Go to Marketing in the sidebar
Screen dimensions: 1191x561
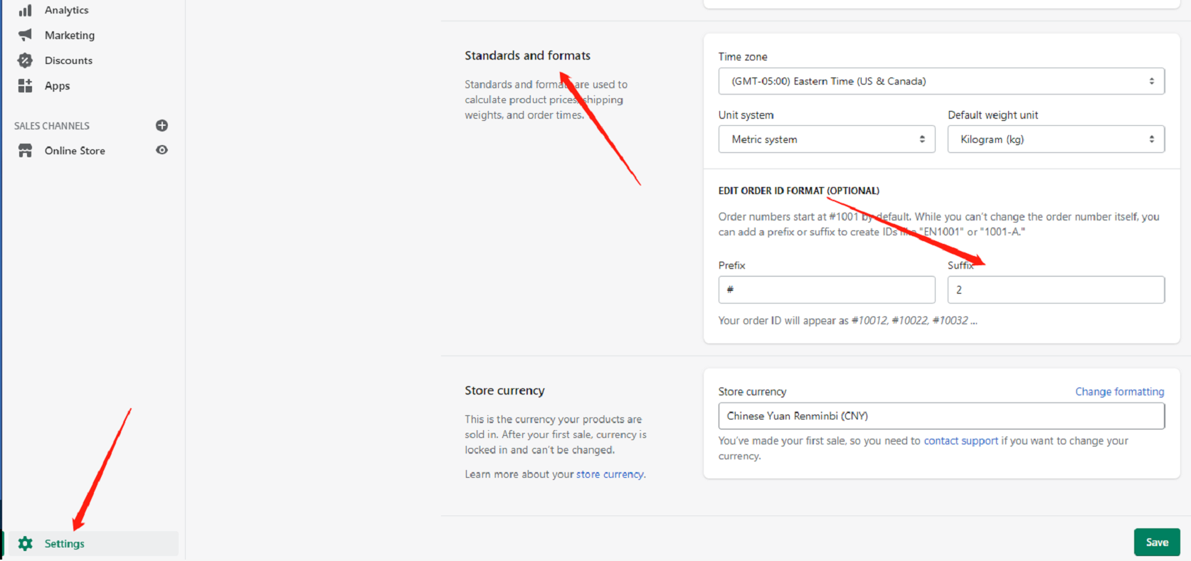(x=70, y=35)
